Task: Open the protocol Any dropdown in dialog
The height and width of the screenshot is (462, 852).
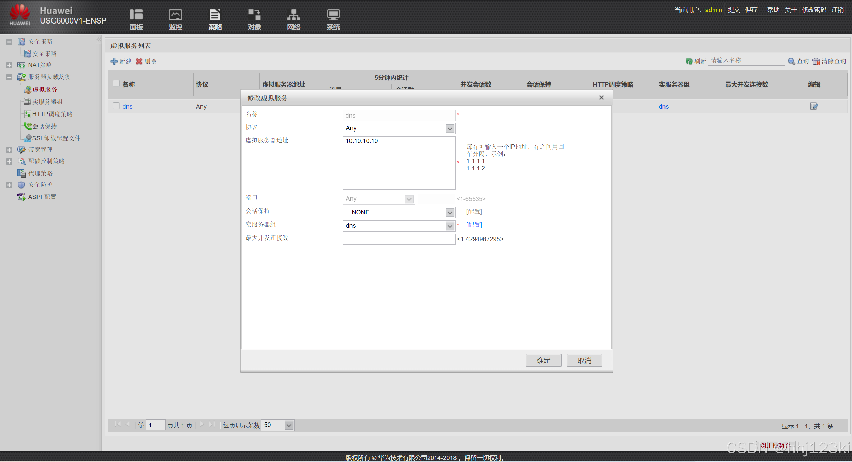Action: point(450,128)
